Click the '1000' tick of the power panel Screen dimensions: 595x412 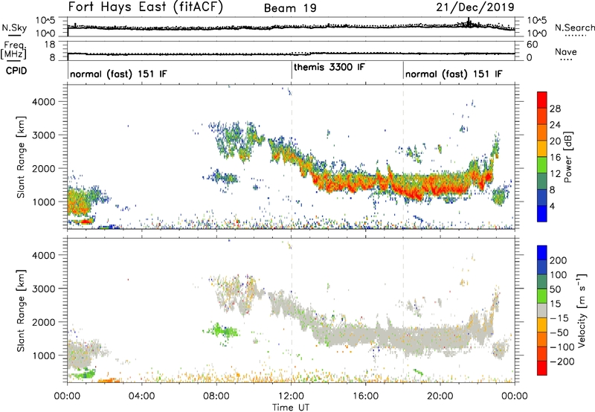point(44,202)
